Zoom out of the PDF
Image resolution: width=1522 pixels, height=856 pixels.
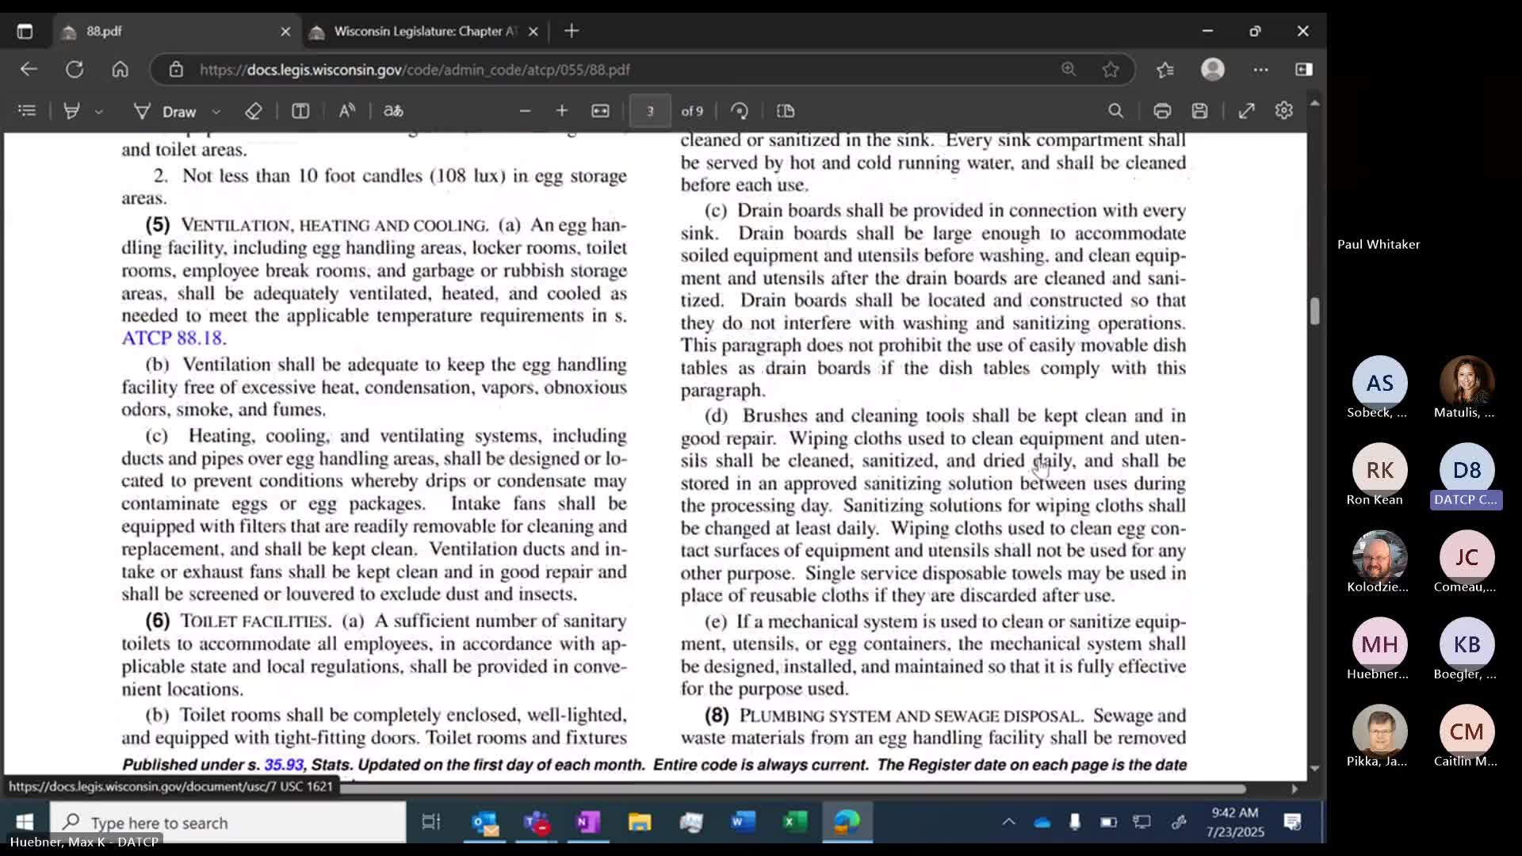click(525, 111)
